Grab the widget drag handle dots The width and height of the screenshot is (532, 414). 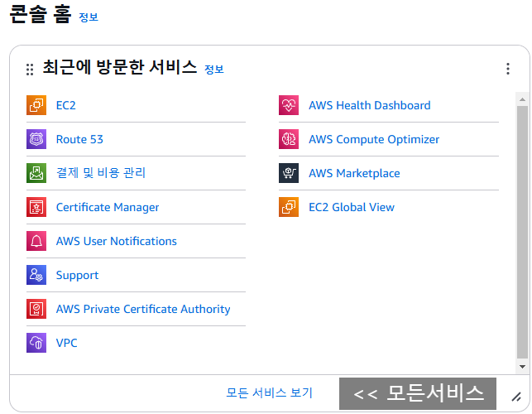[x=30, y=70]
